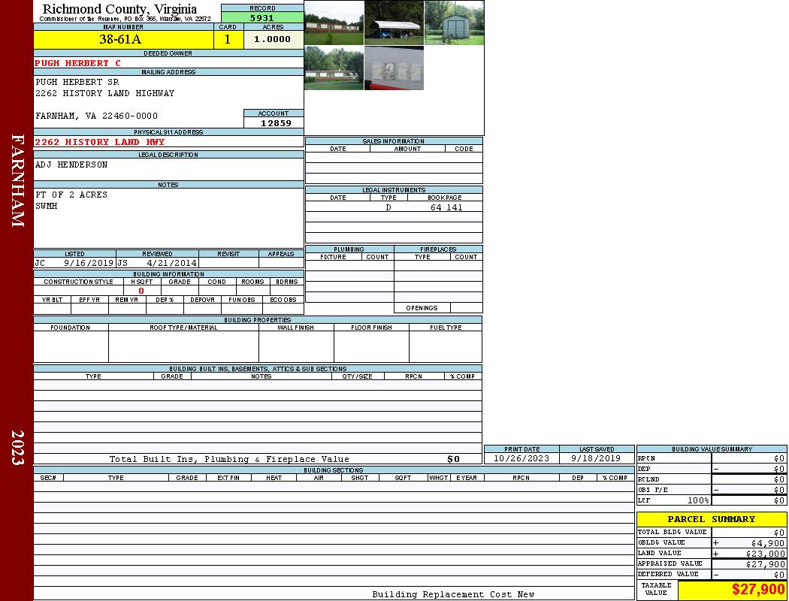The width and height of the screenshot is (789, 601).
Task: Click the notes text PT OF 2 ACRES
Action: pyautogui.click(x=71, y=195)
